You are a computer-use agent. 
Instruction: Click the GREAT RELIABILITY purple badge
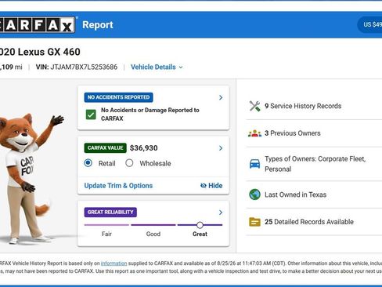point(110,213)
